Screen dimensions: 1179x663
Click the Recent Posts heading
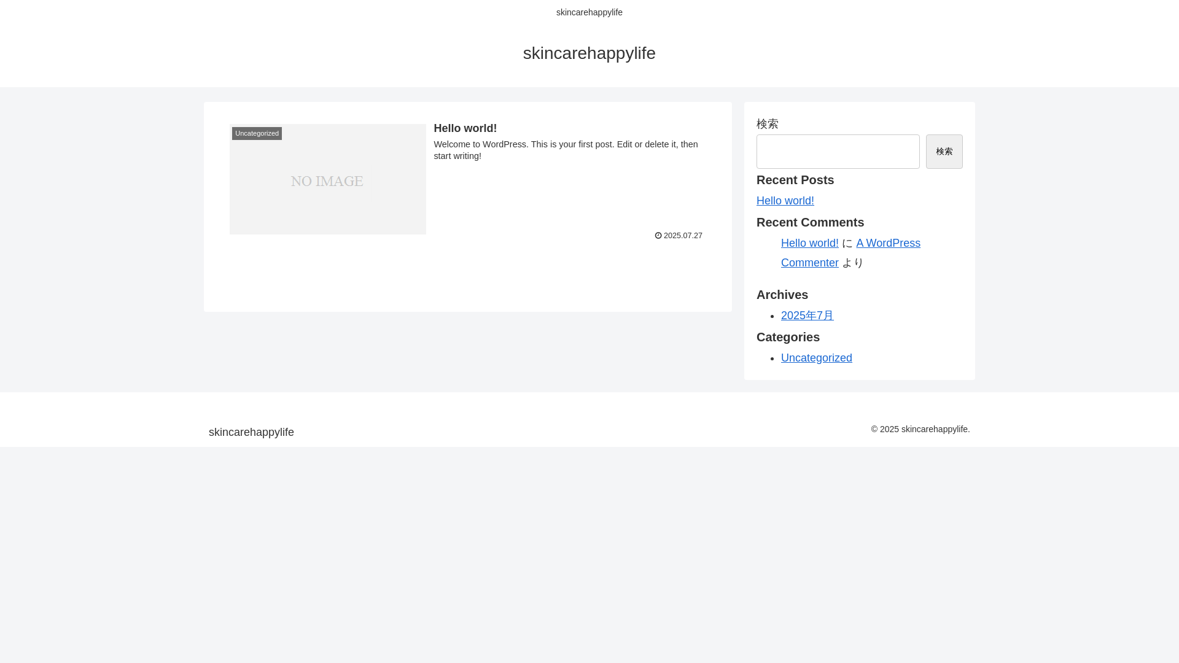(x=795, y=180)
